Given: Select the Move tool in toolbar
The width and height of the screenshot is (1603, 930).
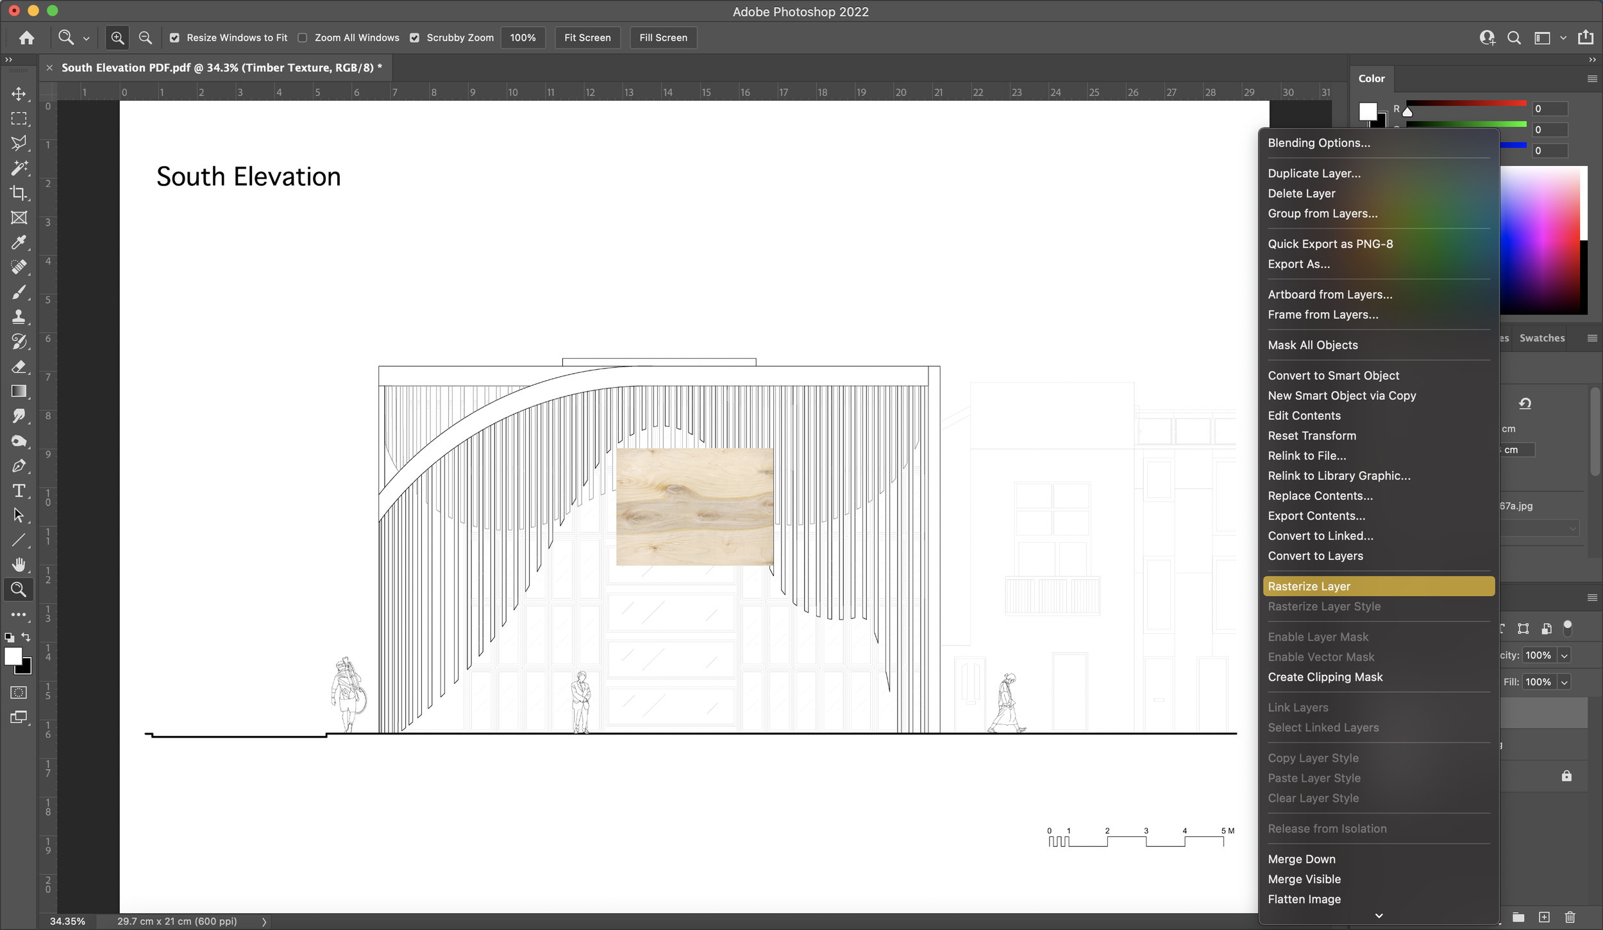Looking at the screenshot, I should [18, 93].
